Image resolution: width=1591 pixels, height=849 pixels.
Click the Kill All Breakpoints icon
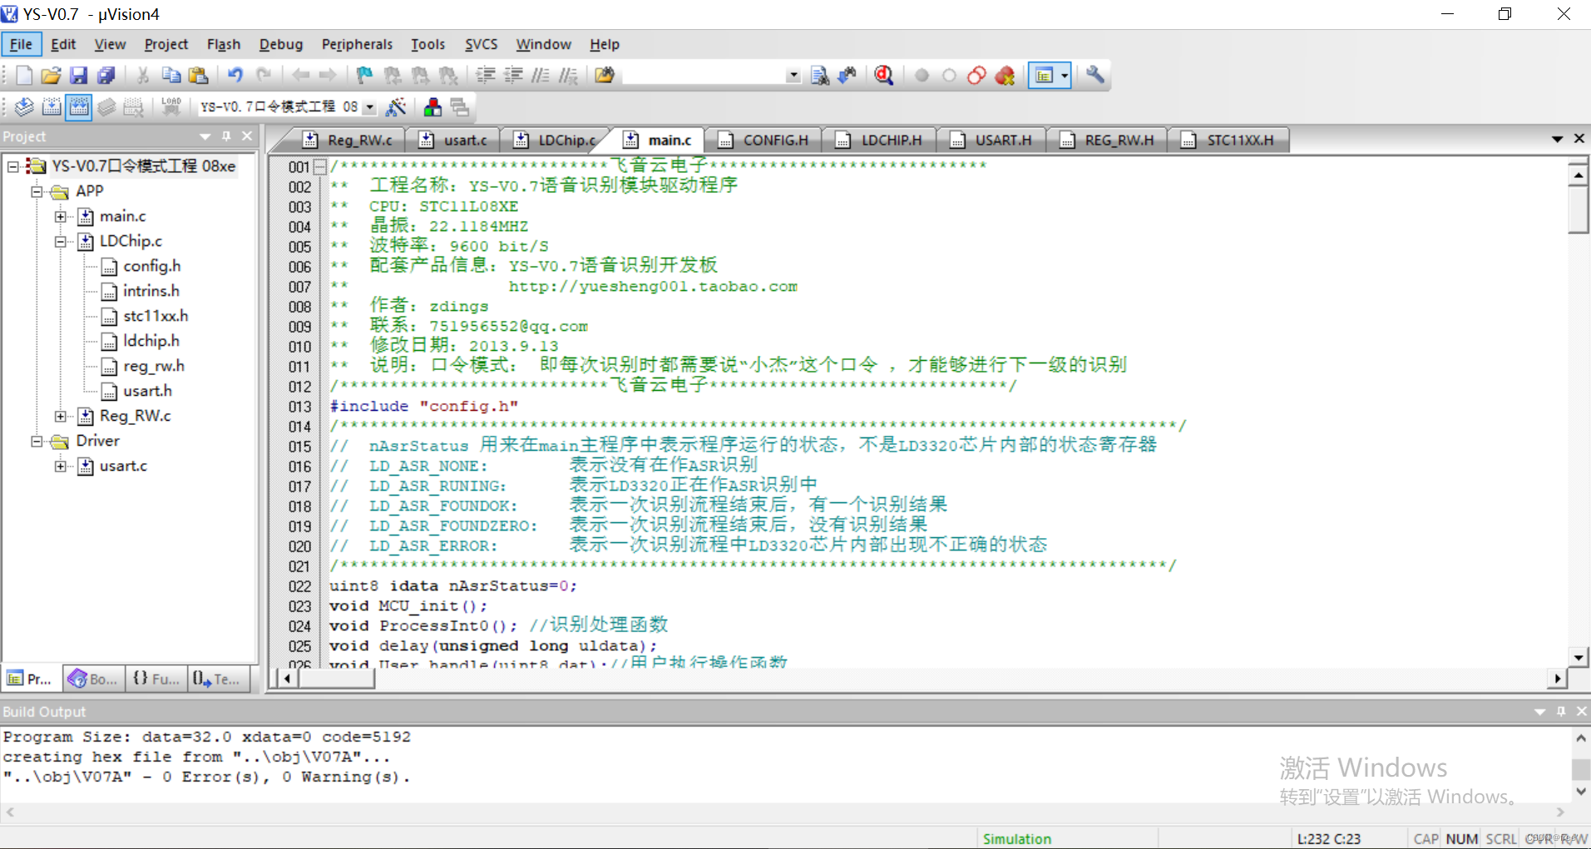pos(1005,76)
